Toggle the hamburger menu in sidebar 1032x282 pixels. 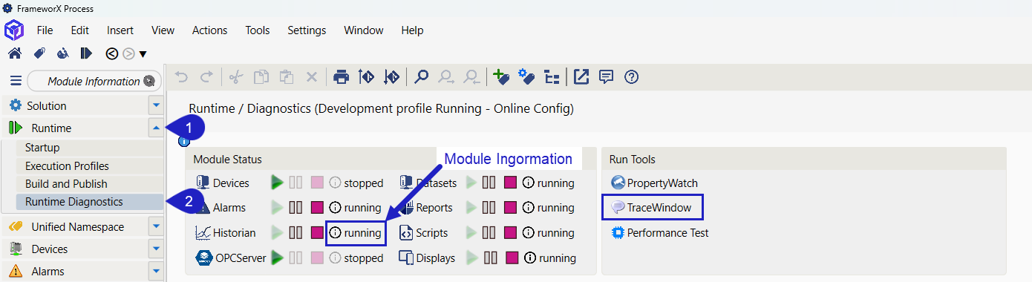(x=16, y=81)
